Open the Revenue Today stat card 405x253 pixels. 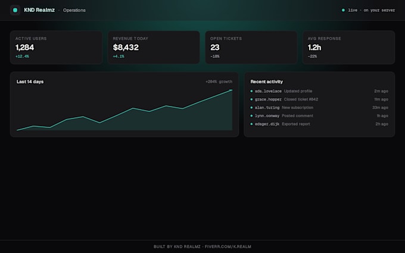click(154, 48)
